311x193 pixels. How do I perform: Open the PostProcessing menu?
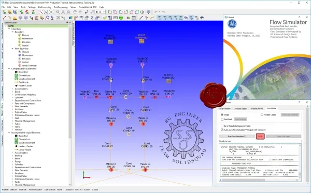(x=61, y=7)
